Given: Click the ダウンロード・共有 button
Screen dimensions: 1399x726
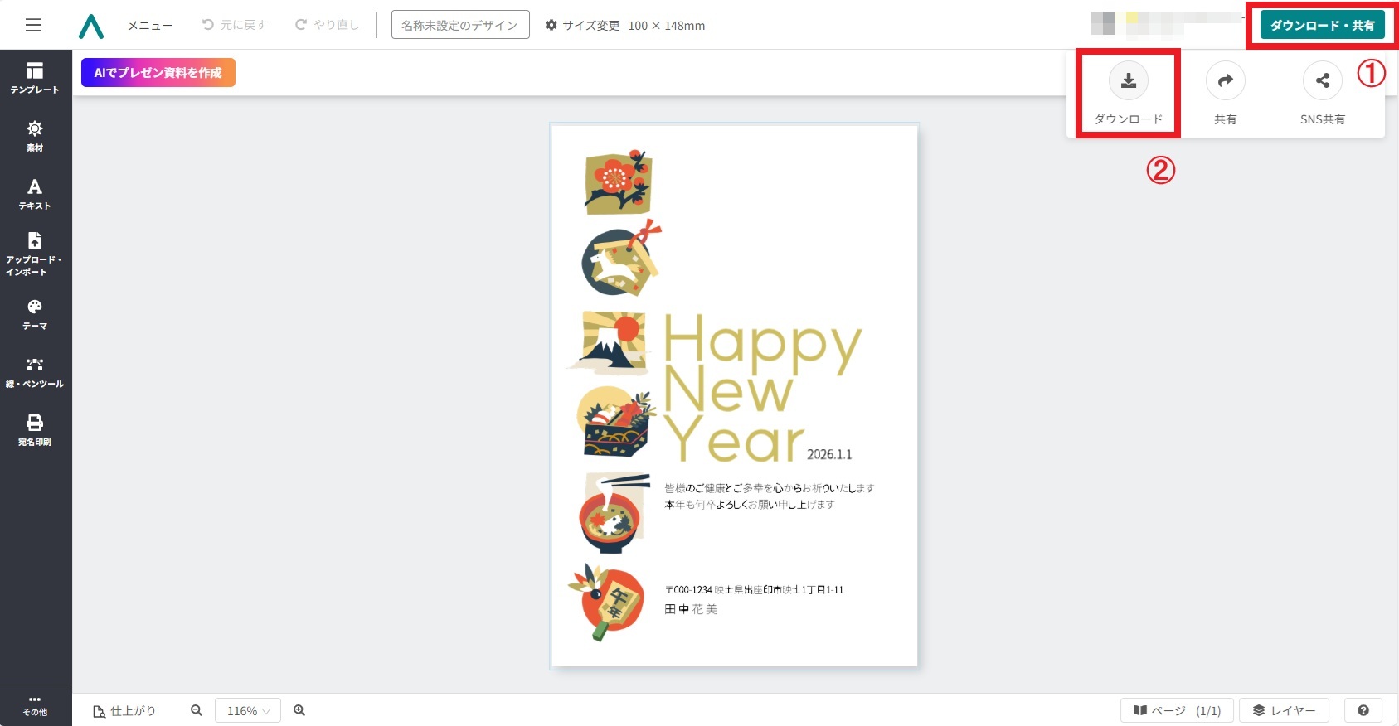Looking at the screenshot, I should coord(1323,25).
